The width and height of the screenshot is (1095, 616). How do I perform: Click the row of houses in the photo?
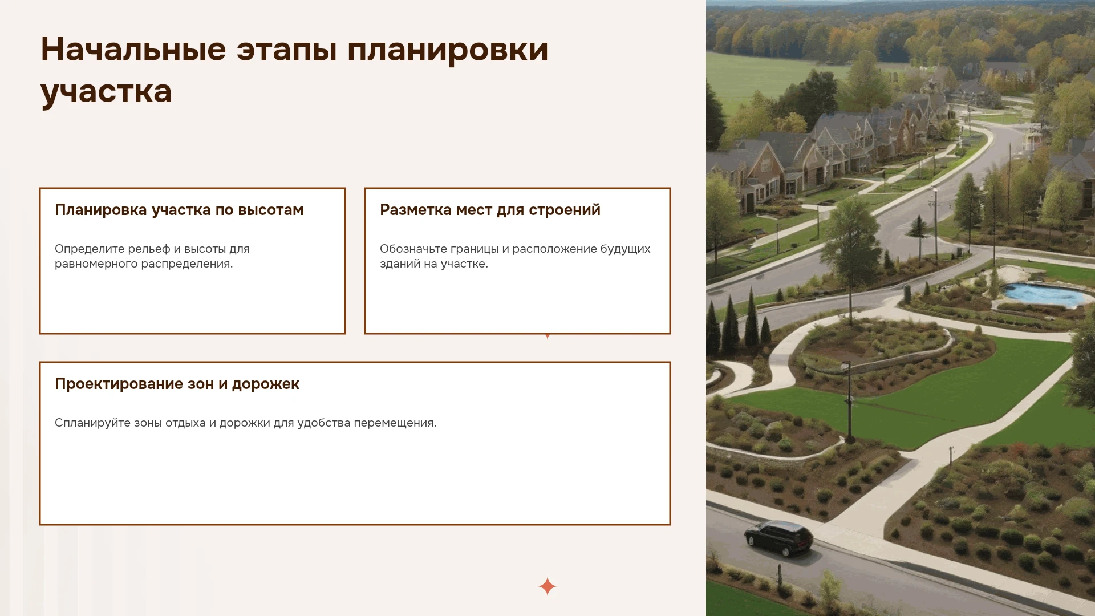tap(827, 148)
